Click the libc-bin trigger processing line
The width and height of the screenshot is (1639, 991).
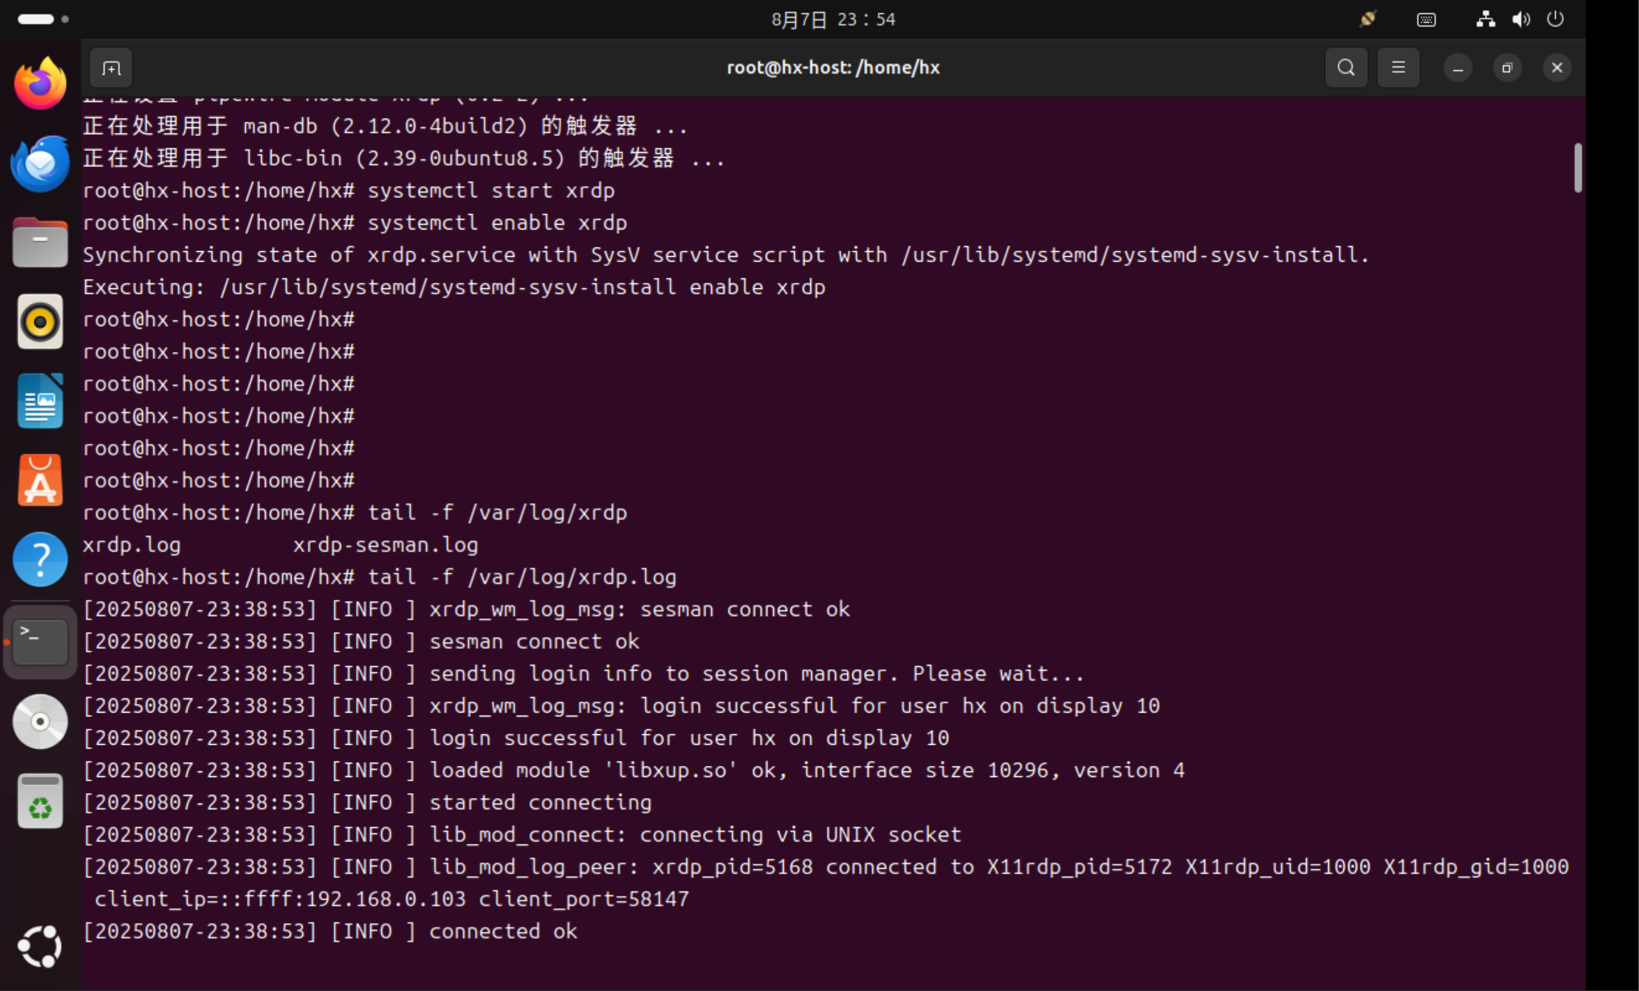pyautogui.click(x=404, y=158)
